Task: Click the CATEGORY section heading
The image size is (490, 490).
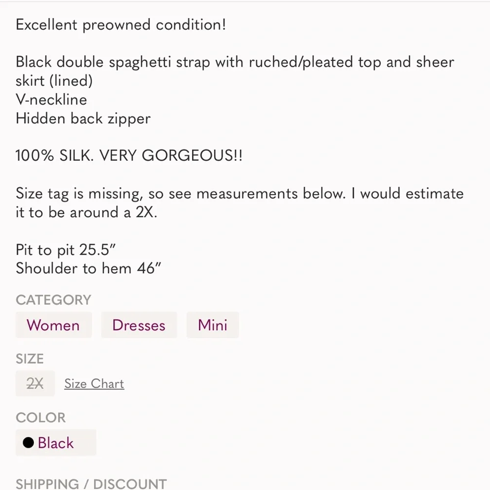Action: [x=53, y=300]
